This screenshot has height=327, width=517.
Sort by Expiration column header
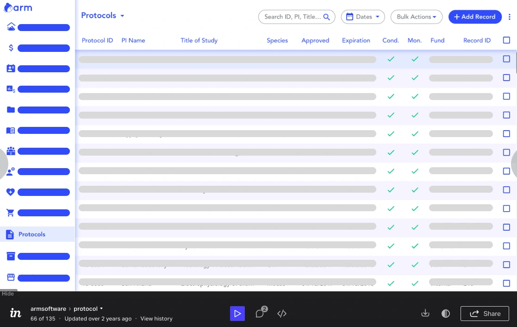pos(356,40)
